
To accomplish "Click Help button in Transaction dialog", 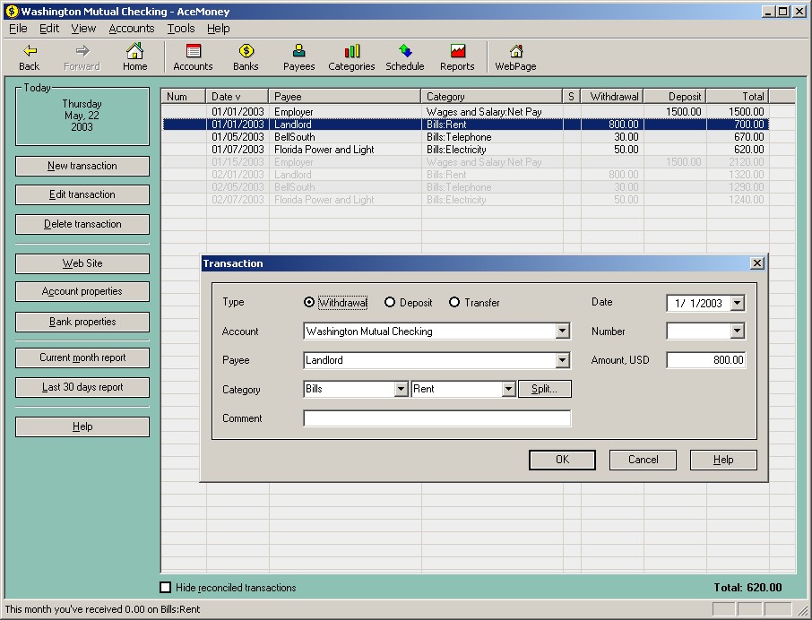I will click(723, 460).
